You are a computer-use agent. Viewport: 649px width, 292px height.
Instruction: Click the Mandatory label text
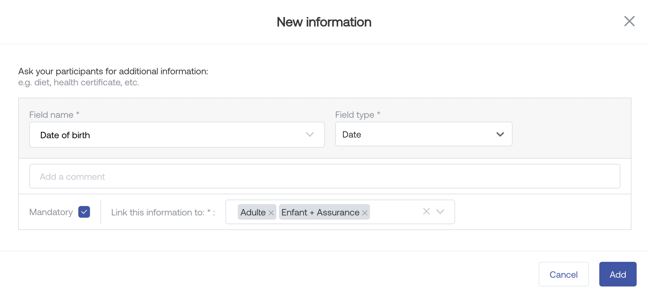coord(51,212)
